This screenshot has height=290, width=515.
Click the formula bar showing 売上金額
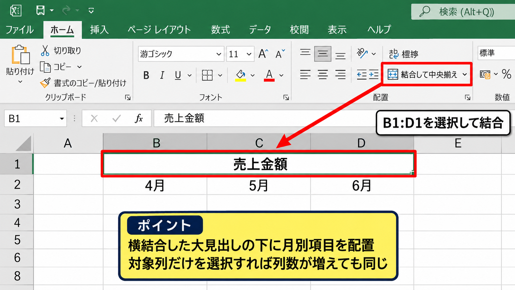pos(265,118)
